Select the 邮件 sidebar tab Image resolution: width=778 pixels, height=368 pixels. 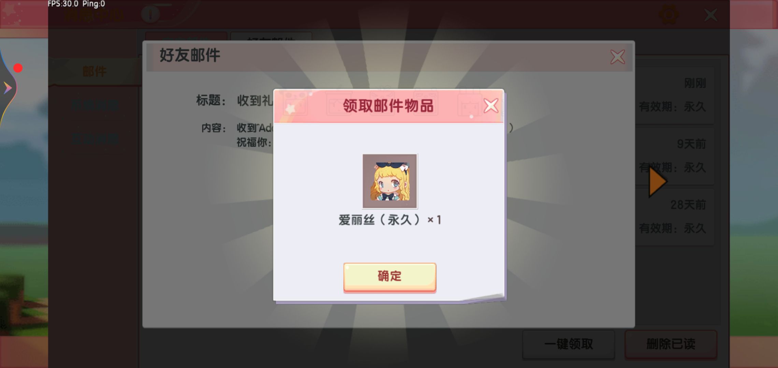pyautogui.click(x=95, y=72)
